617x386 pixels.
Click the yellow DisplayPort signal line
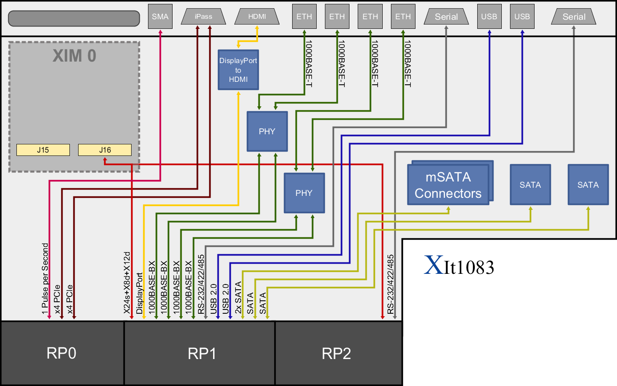(144, 241)
